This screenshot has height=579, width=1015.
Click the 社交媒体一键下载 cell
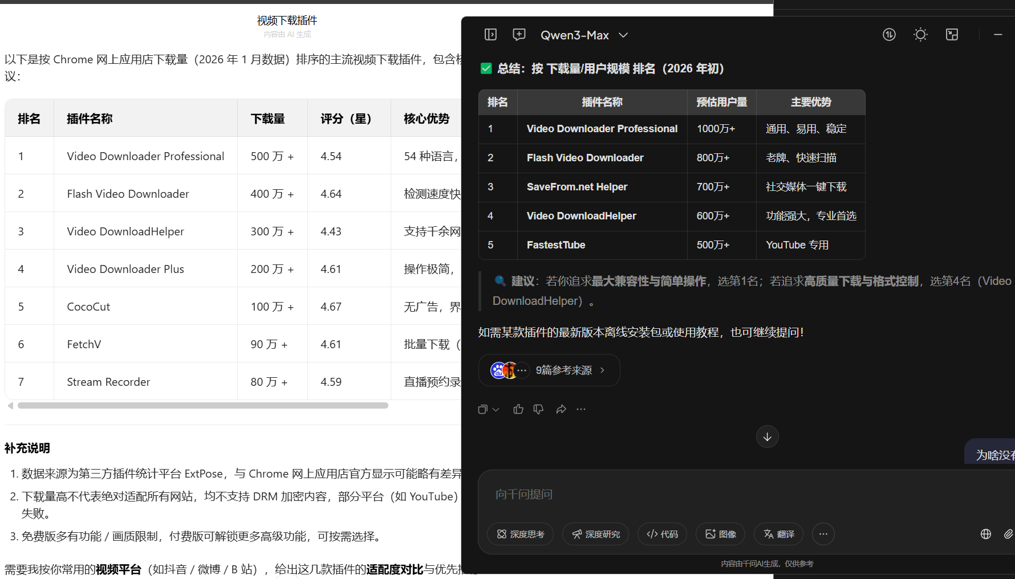806,187
